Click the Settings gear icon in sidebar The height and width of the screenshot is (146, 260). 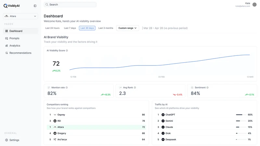pos(6,140)
